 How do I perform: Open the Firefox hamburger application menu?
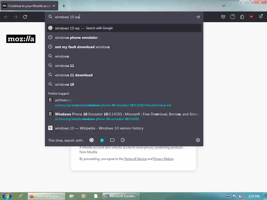[261, 16]
